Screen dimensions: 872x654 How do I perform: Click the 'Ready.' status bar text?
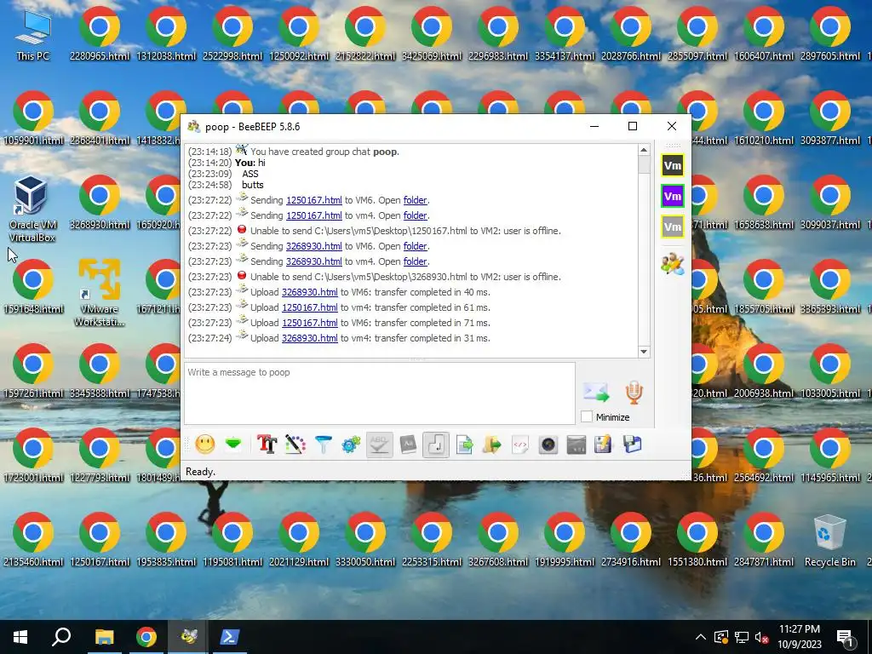[200, 472]
